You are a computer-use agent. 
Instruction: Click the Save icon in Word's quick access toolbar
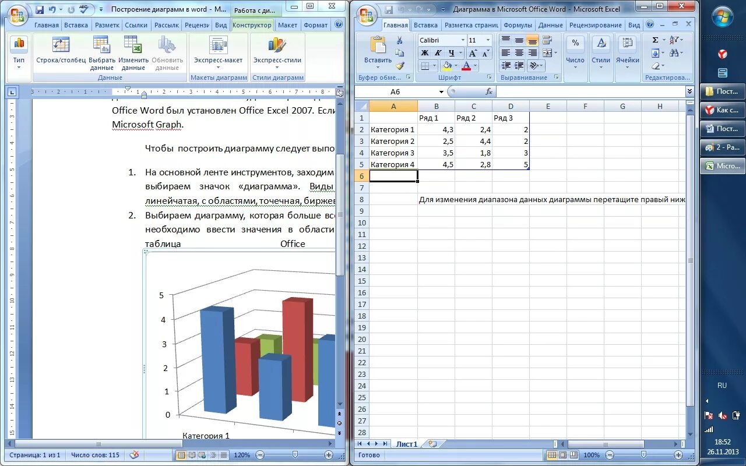(40, 9)
